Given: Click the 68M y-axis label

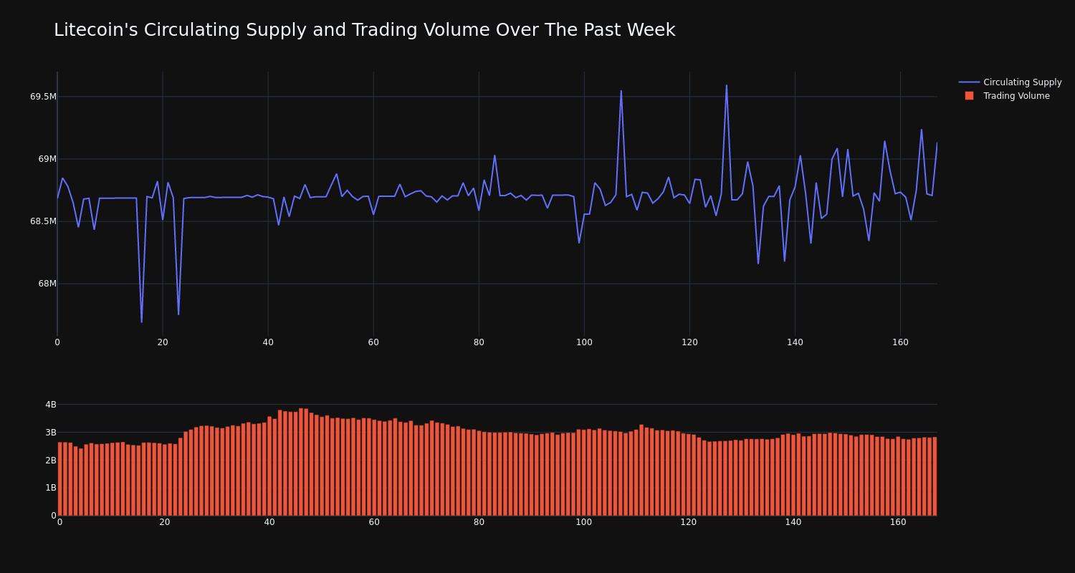Looking at the screenshot, I should 47,284.
